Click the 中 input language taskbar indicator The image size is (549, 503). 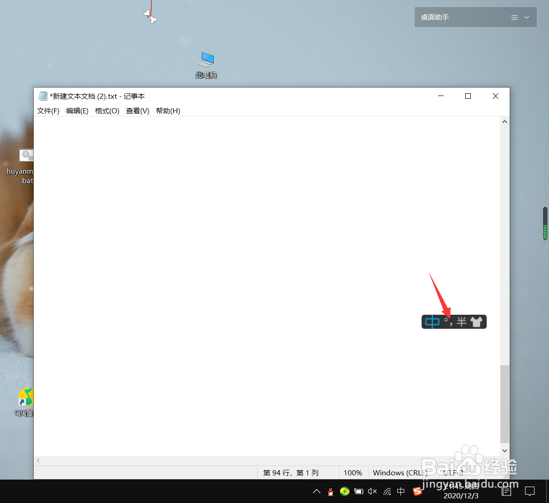tap(401, 491)
